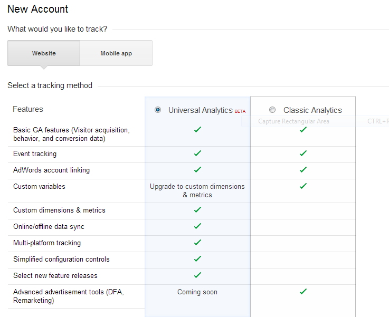Click the Classic Analytics checkmark for Event tracking
The height and width of the screenshot is (317, 389).
point(303,153)
